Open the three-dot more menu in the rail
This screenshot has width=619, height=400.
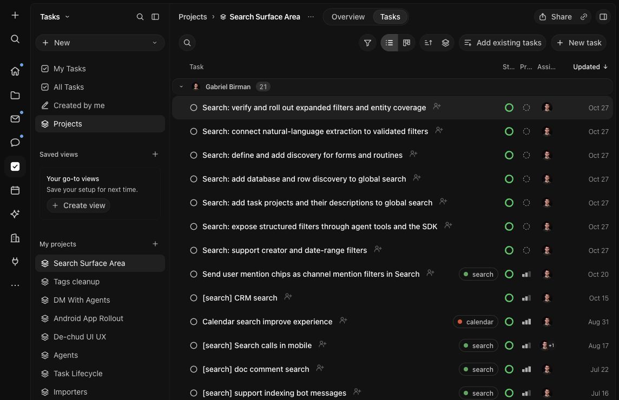click(15, 285)
